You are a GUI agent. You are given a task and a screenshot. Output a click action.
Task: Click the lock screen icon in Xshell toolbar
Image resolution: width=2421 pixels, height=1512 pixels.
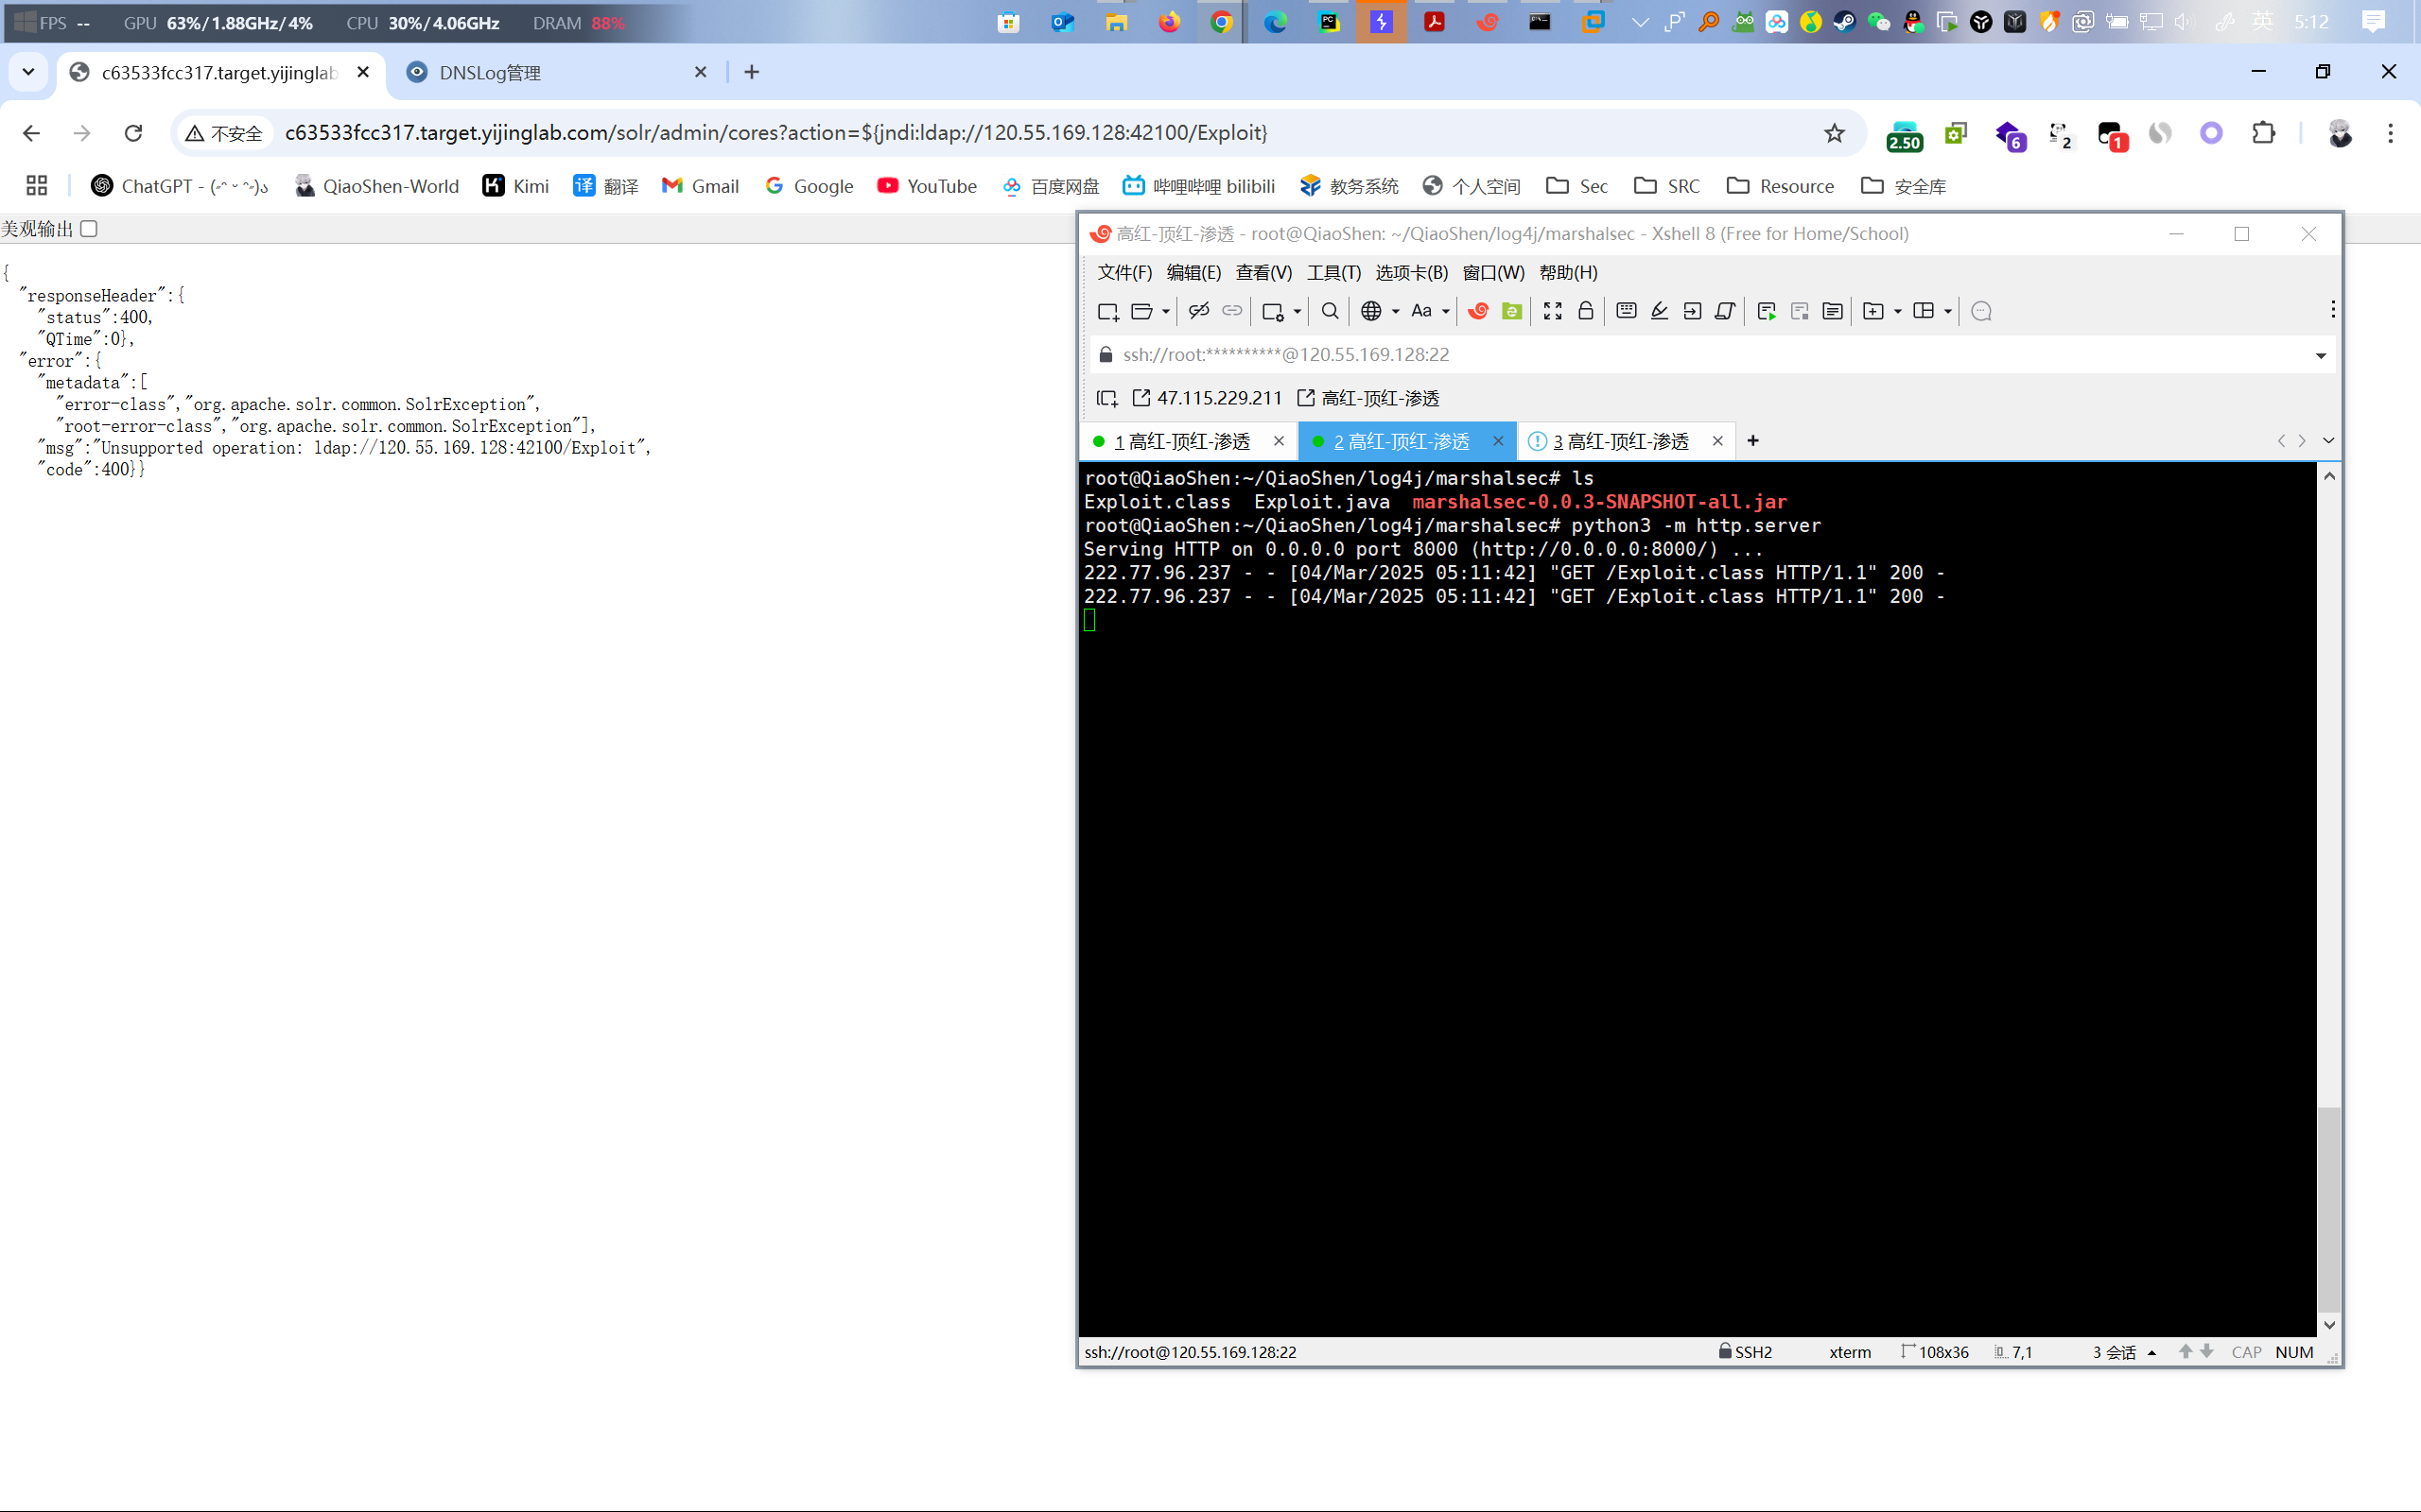(1586, 311)
